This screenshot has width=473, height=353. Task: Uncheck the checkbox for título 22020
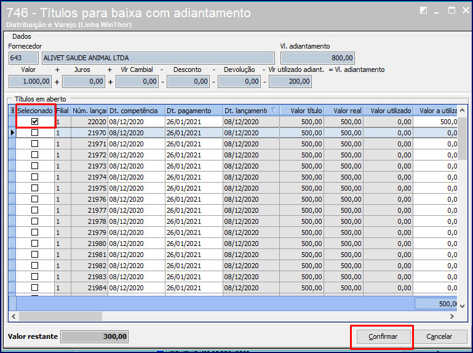(34, 122)
